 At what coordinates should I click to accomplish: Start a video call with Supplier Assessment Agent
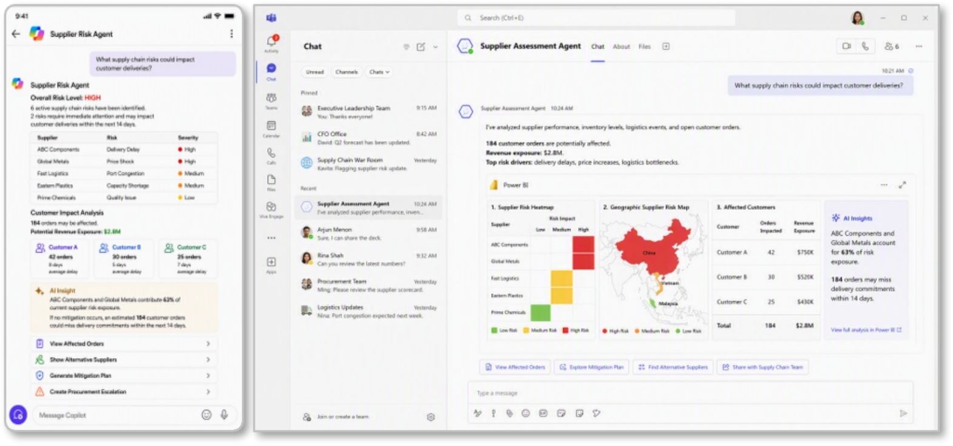pos(847,46)
